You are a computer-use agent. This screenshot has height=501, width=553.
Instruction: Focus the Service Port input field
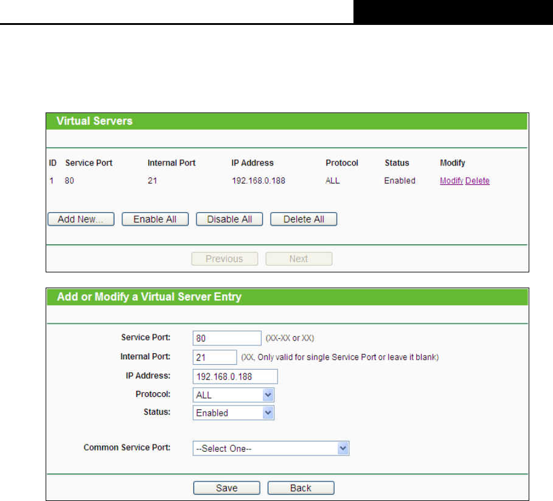click(x=227, y=338)
